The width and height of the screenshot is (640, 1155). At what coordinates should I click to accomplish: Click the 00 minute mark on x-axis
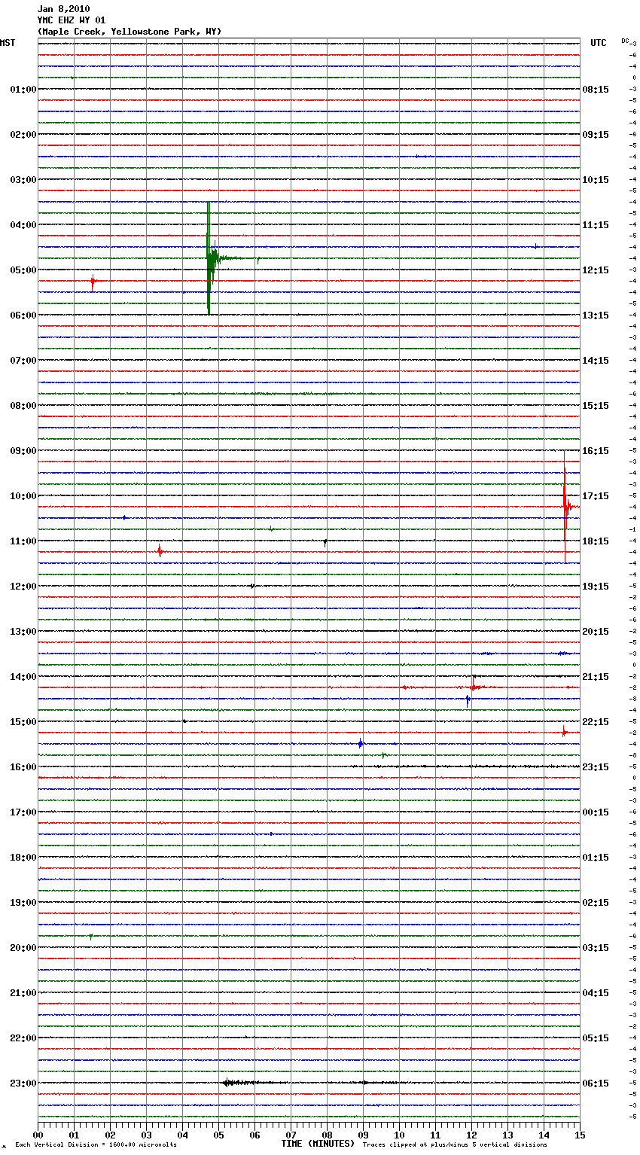(38, 1135)
